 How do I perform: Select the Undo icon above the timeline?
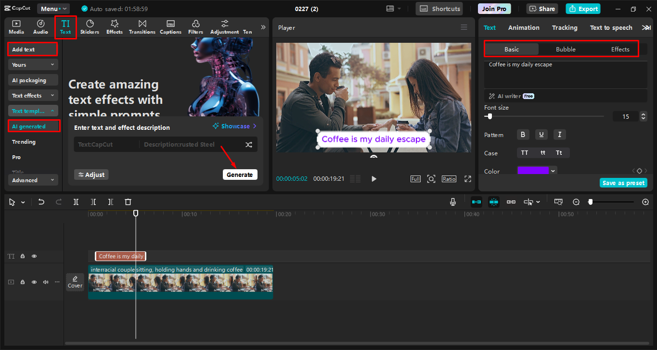click(41, 201)
